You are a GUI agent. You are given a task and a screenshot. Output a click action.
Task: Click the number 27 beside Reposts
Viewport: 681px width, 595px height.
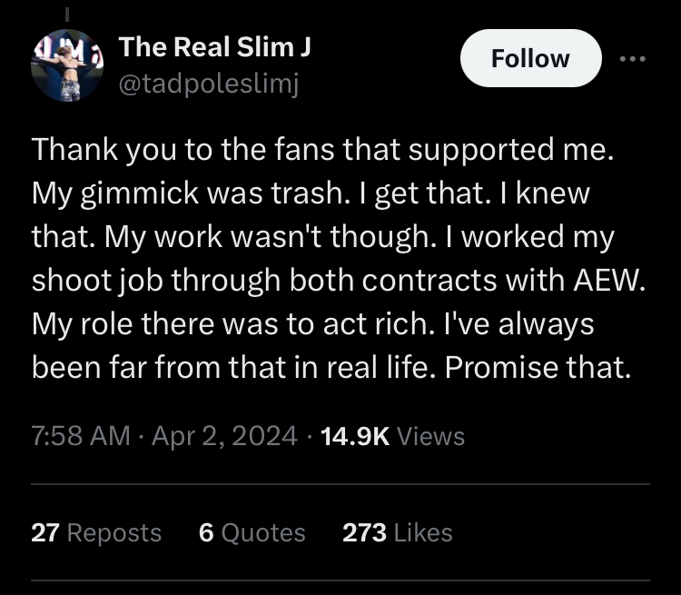point(45,533)
